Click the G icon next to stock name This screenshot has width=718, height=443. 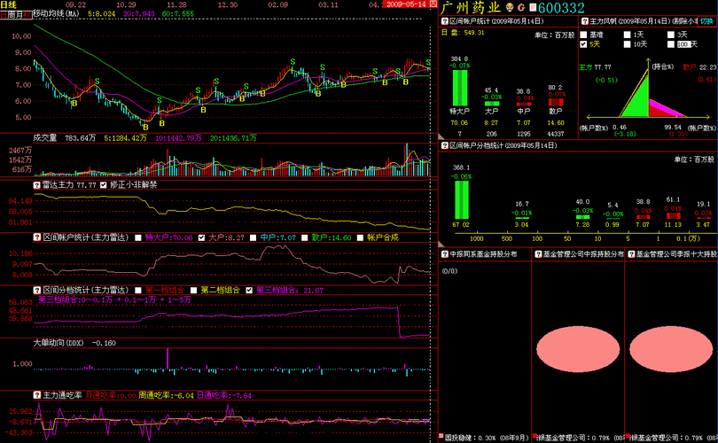click(521, 7)
